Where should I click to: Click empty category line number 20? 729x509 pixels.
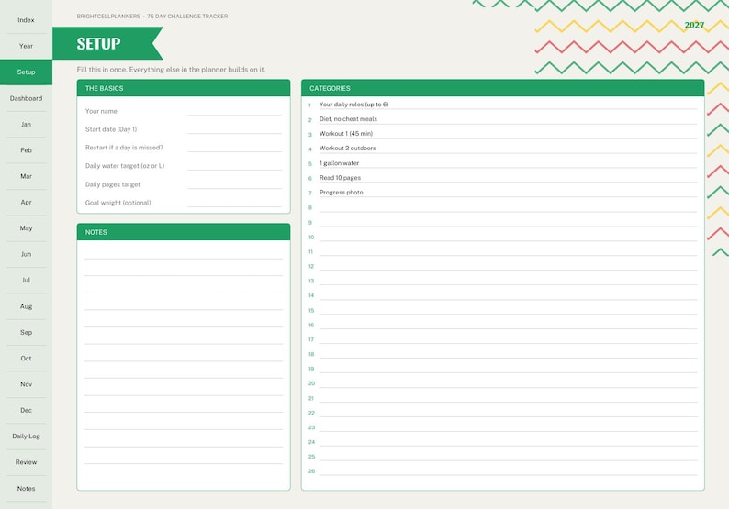pos(502,382)
